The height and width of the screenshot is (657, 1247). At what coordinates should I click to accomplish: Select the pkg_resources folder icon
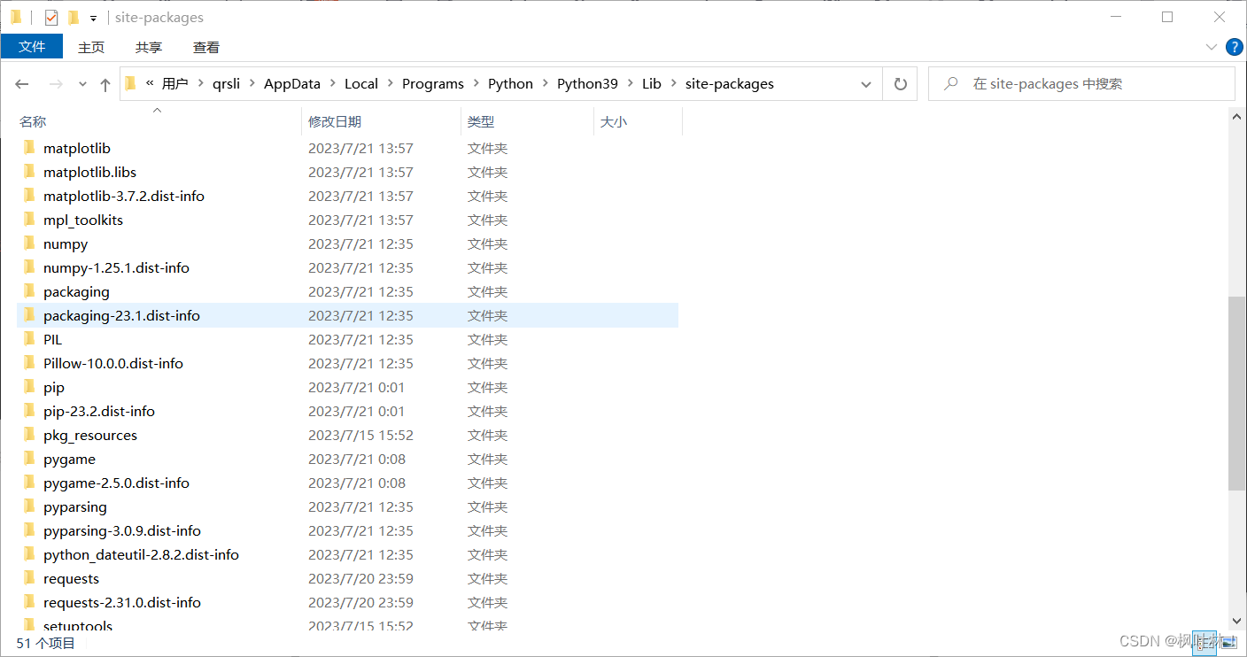pos(29,435)
